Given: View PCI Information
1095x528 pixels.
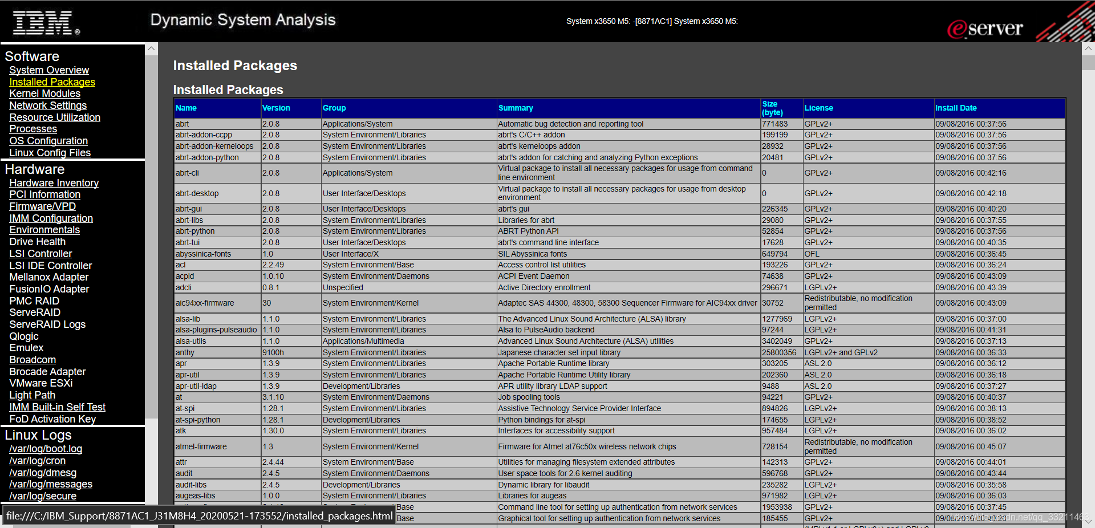Looking at the screenshot, I should click(x=44, y=194).
